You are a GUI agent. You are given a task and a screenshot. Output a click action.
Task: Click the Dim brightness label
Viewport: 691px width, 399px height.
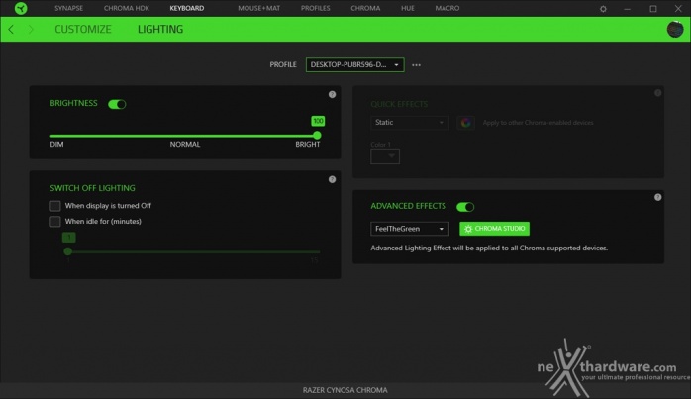click(x=56, y=145)
